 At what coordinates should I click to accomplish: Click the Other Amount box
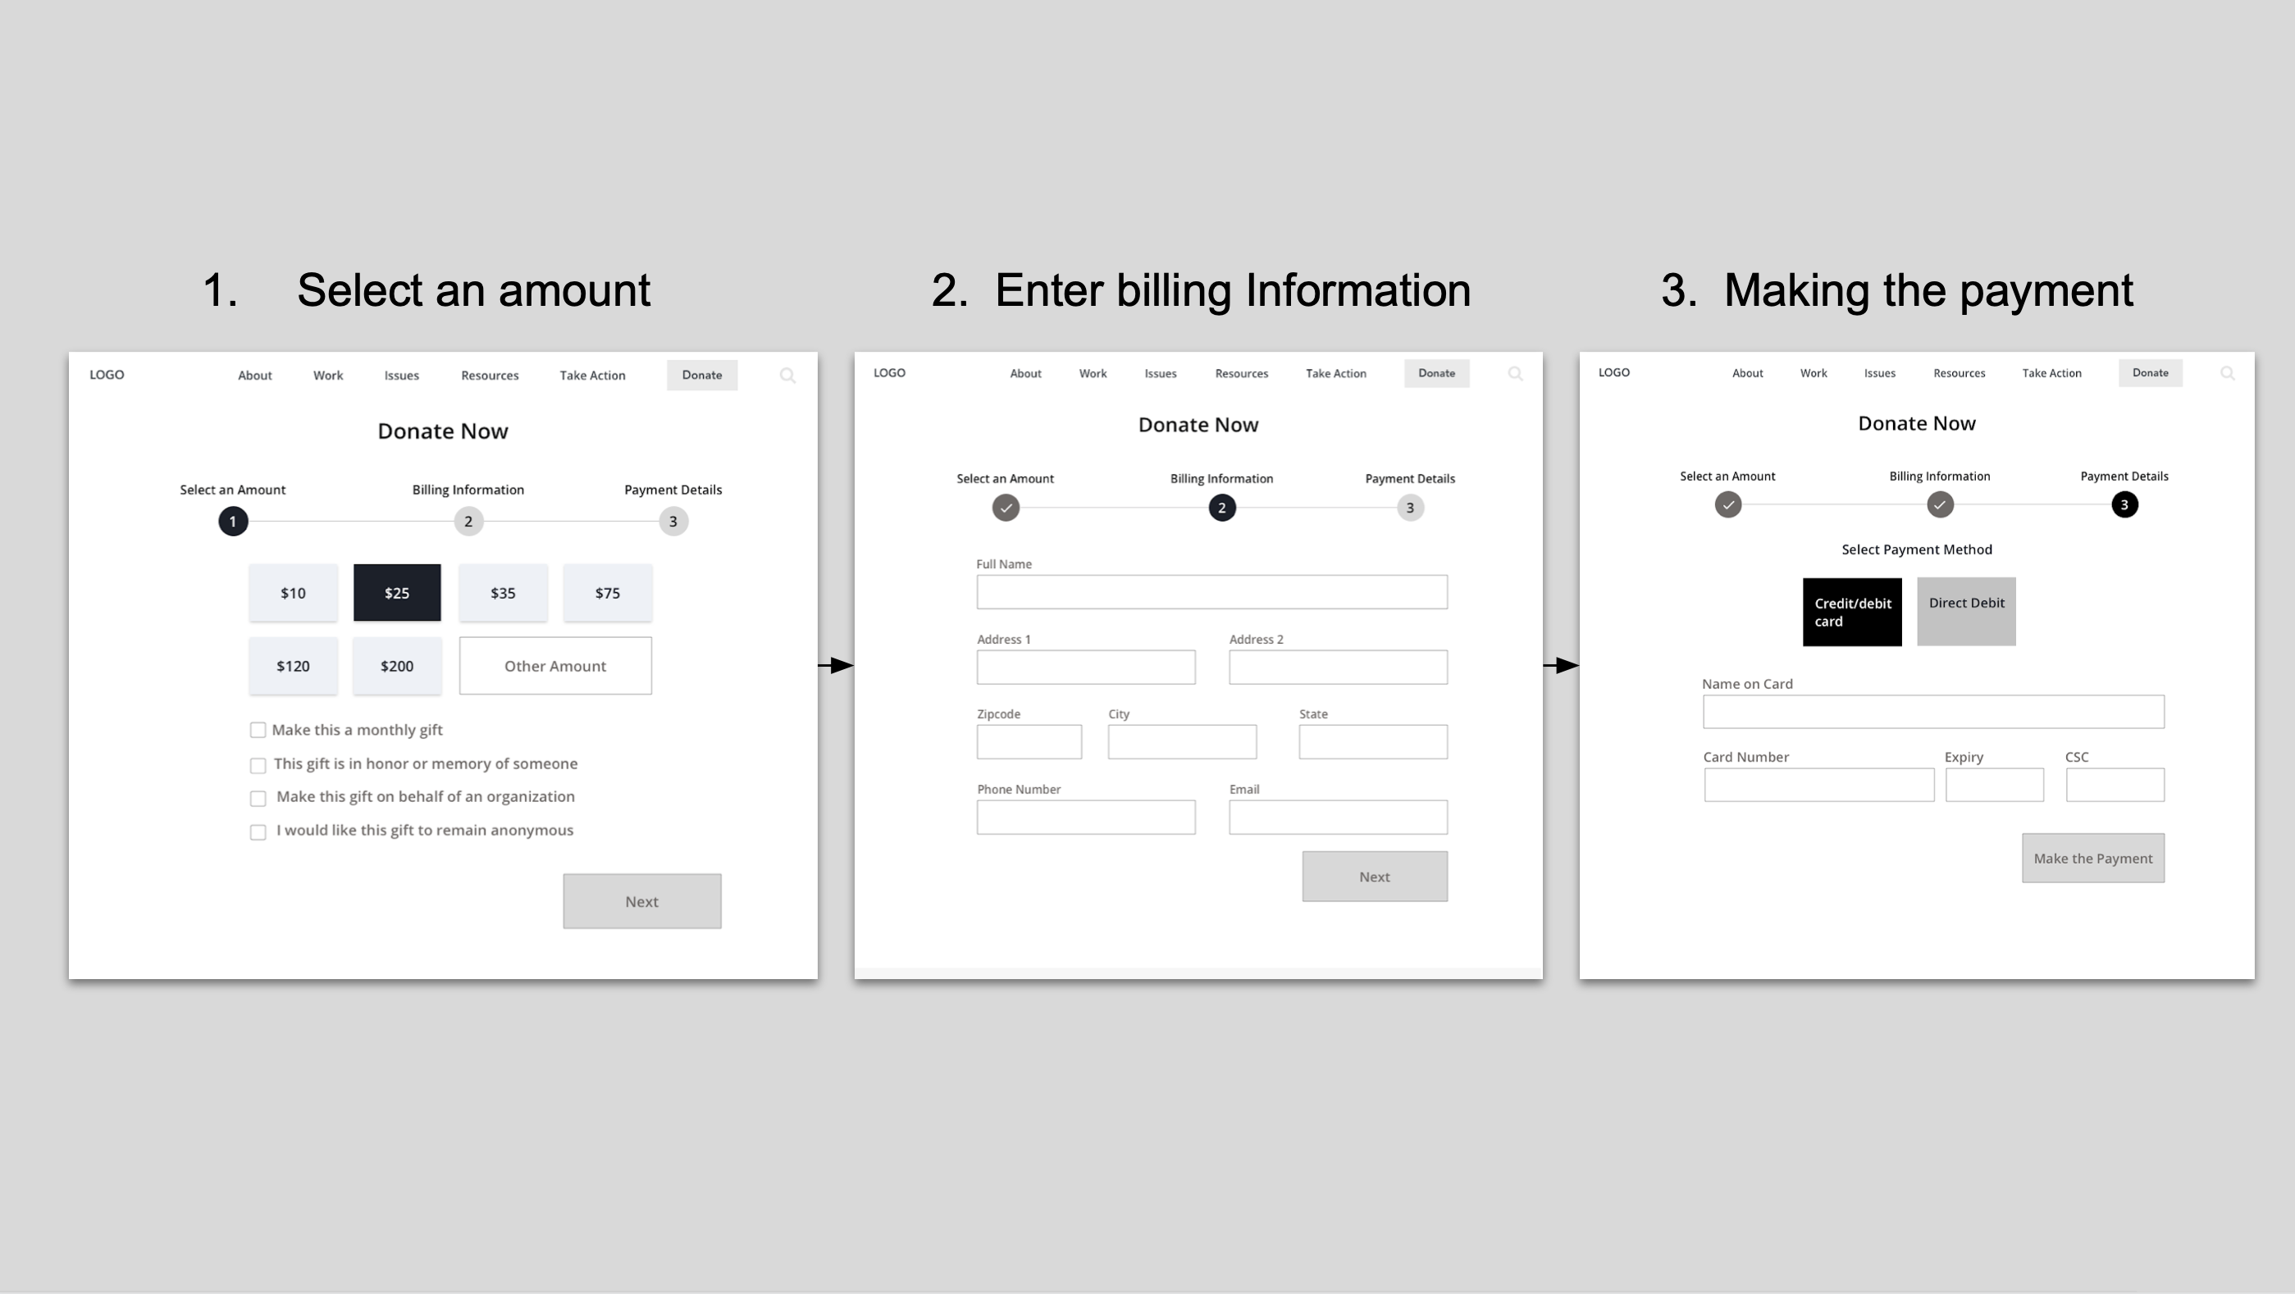tap(555, 666)
